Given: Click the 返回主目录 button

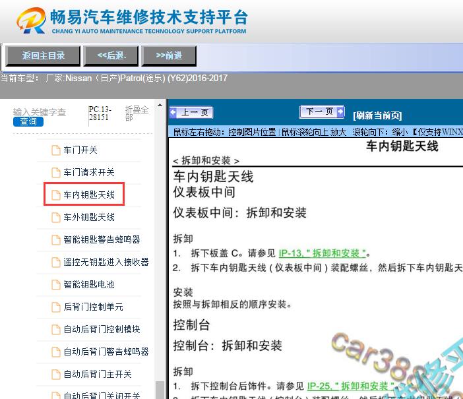Looking at the screenshot, I should click(43, 55).
